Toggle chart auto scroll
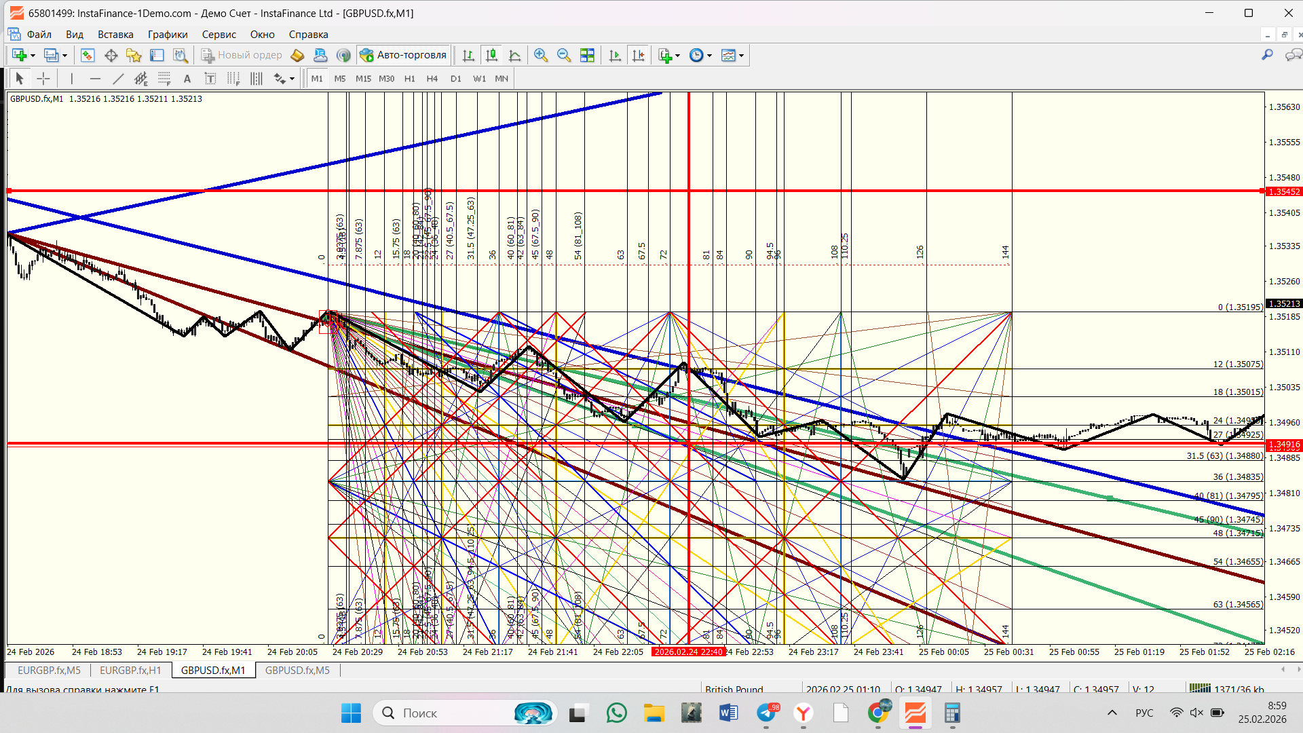The width and height of the screenshot is (1303, 733). (615, 56)
